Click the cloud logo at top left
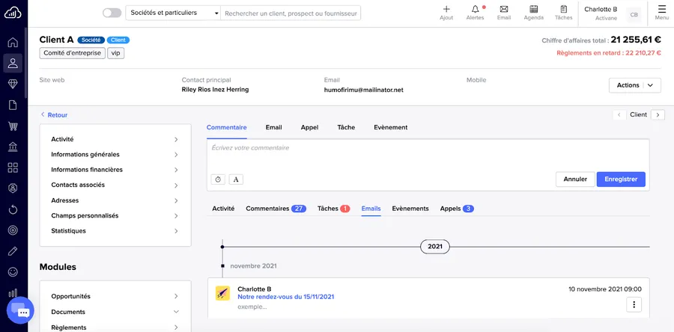 (13, 13)
